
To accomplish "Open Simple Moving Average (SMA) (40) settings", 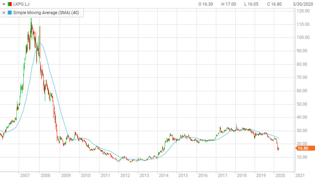I will click(46, 13).
